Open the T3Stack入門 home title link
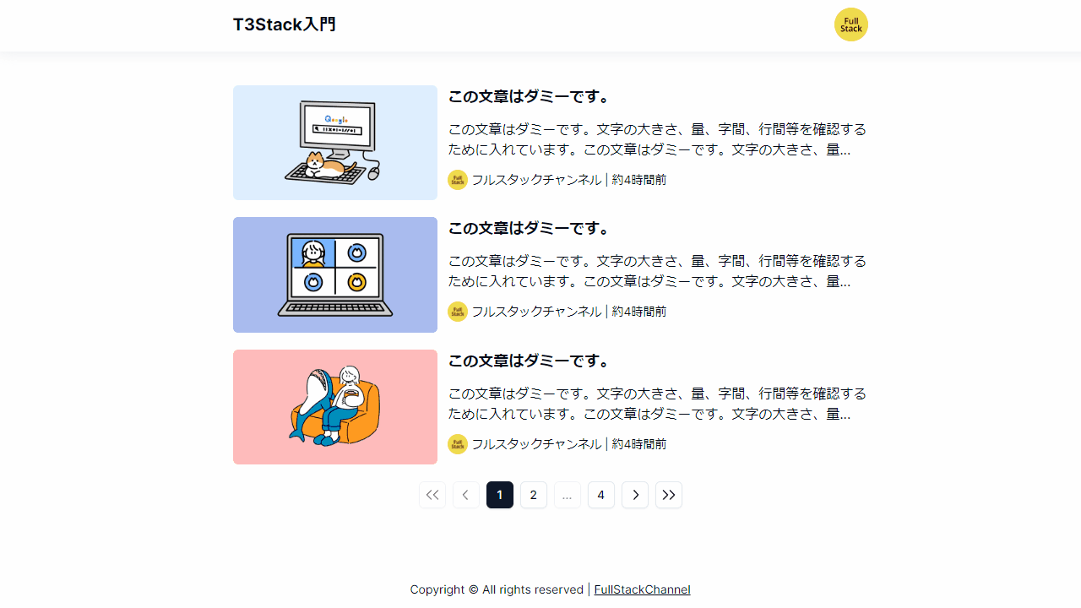 (x=285, y=24)
